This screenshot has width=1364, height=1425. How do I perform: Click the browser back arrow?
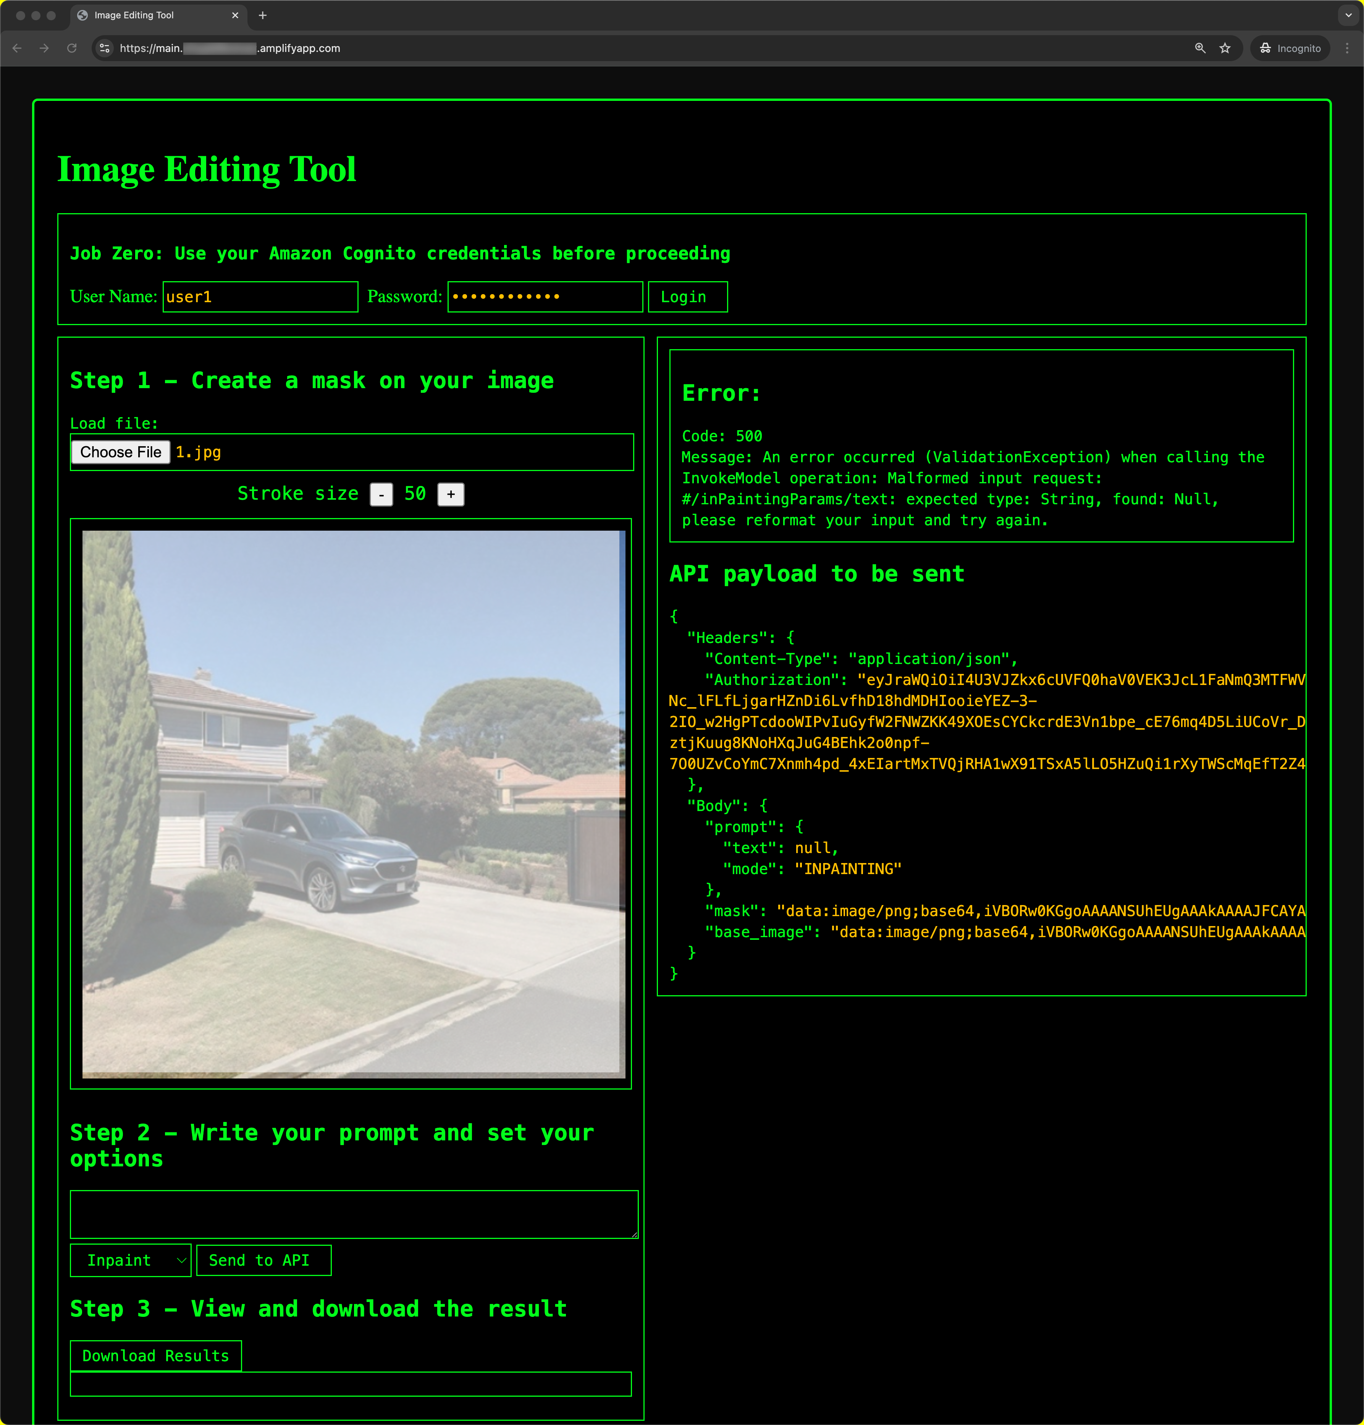[x=18, y=48]
